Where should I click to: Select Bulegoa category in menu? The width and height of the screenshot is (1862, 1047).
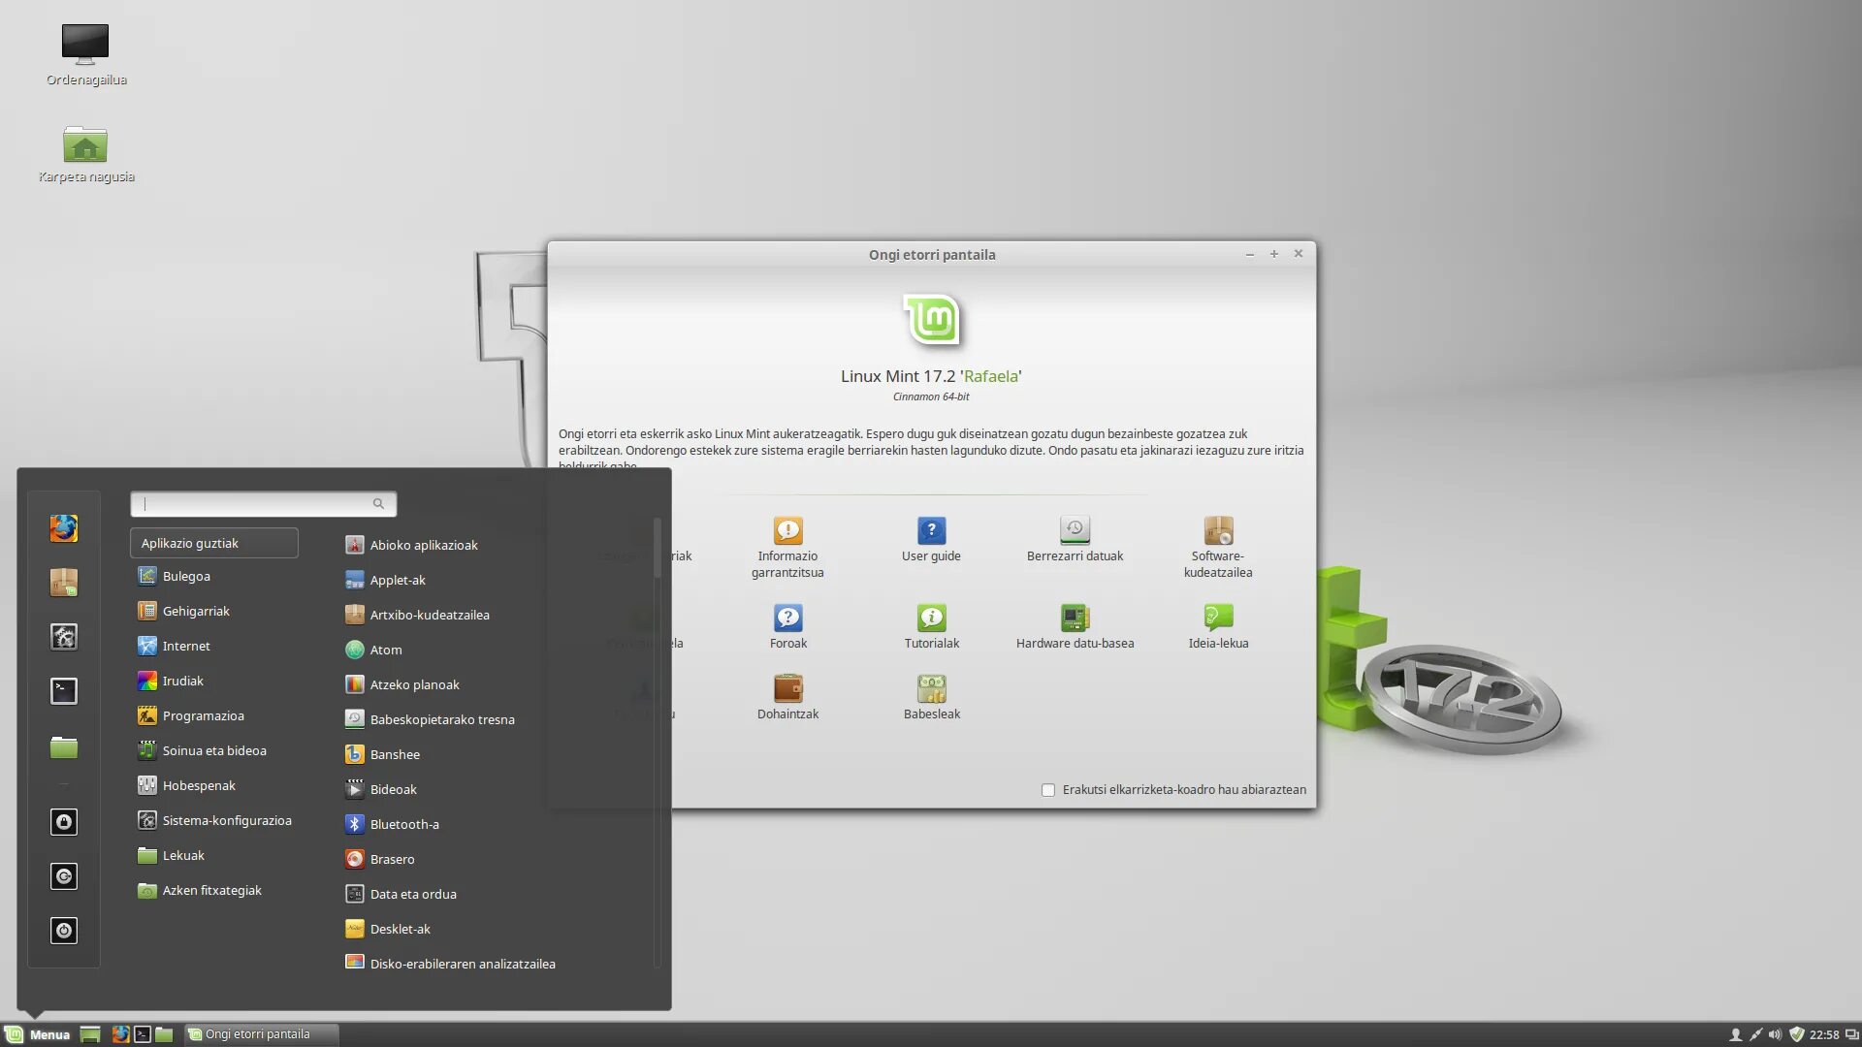point(214,576)
